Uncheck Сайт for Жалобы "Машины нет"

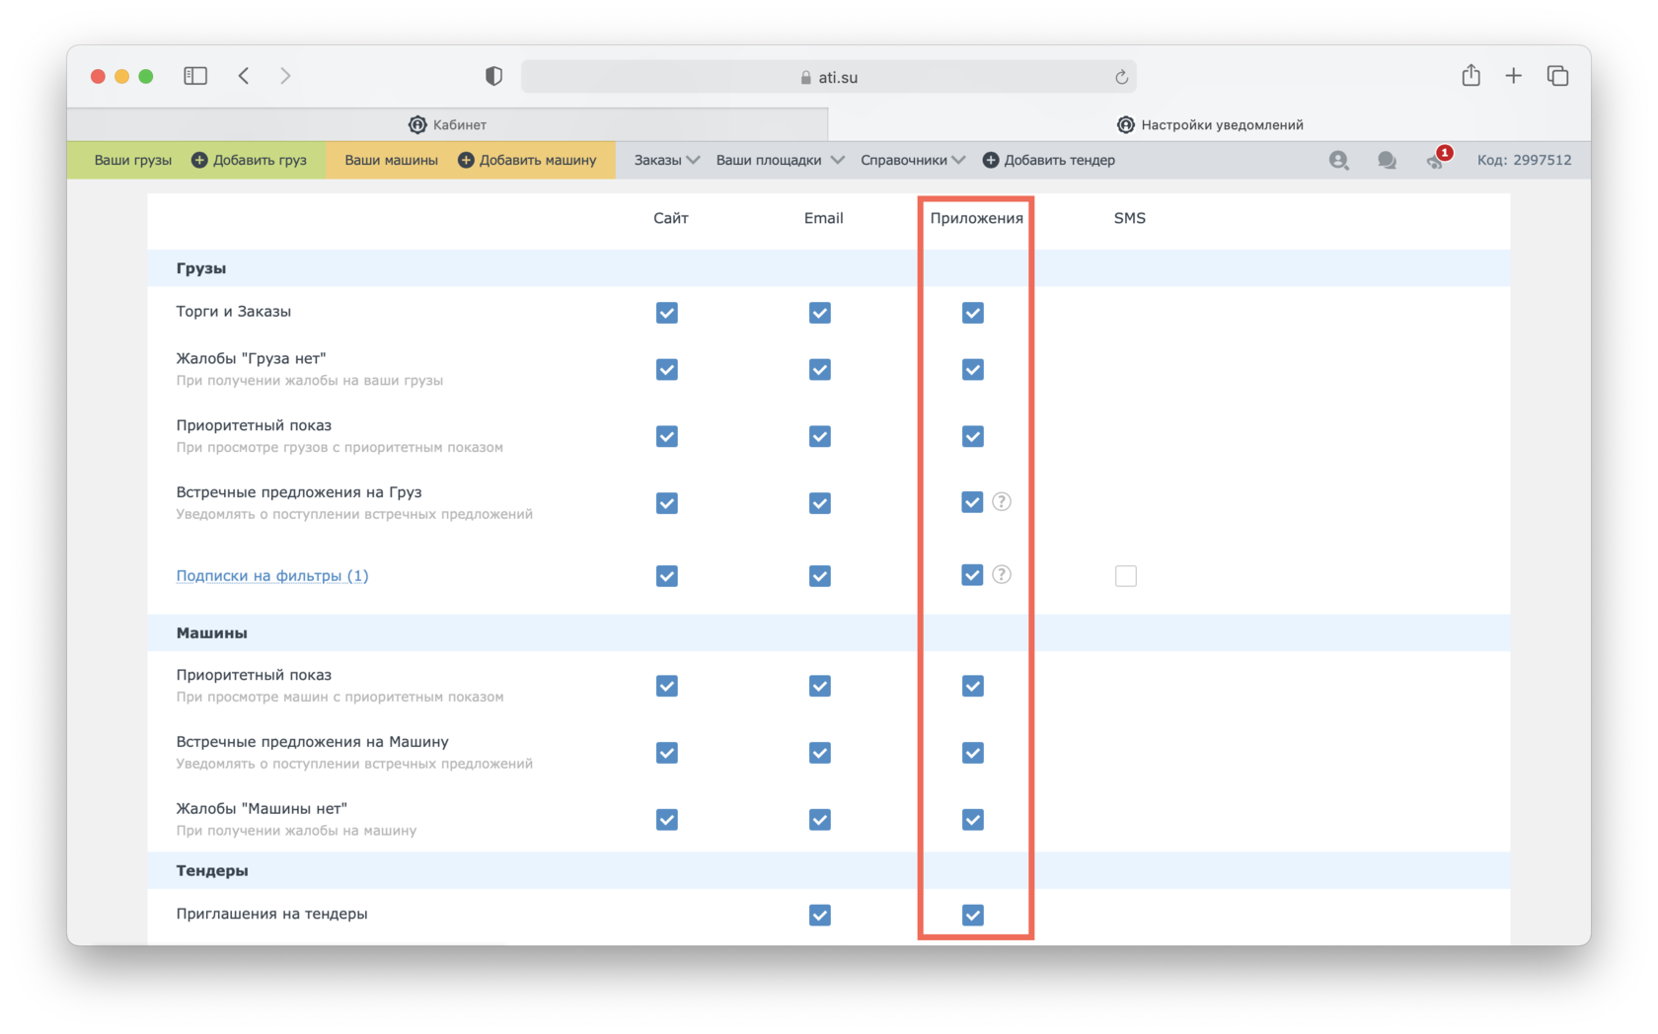pos(667,820)
